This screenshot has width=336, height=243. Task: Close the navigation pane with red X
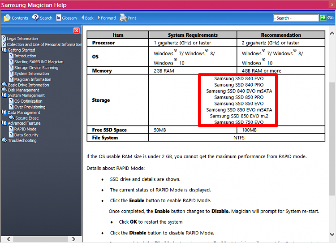[x=77, y=30]
